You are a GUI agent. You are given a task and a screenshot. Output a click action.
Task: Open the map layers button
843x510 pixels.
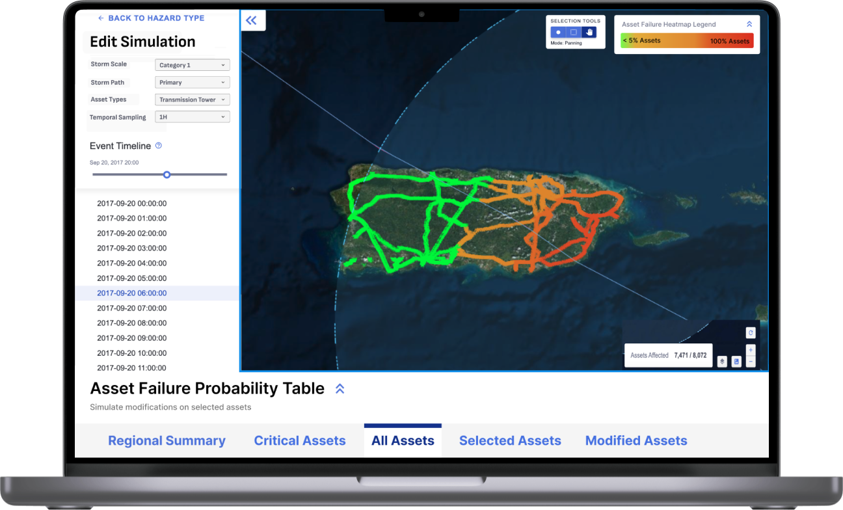(x=722, y=361)
